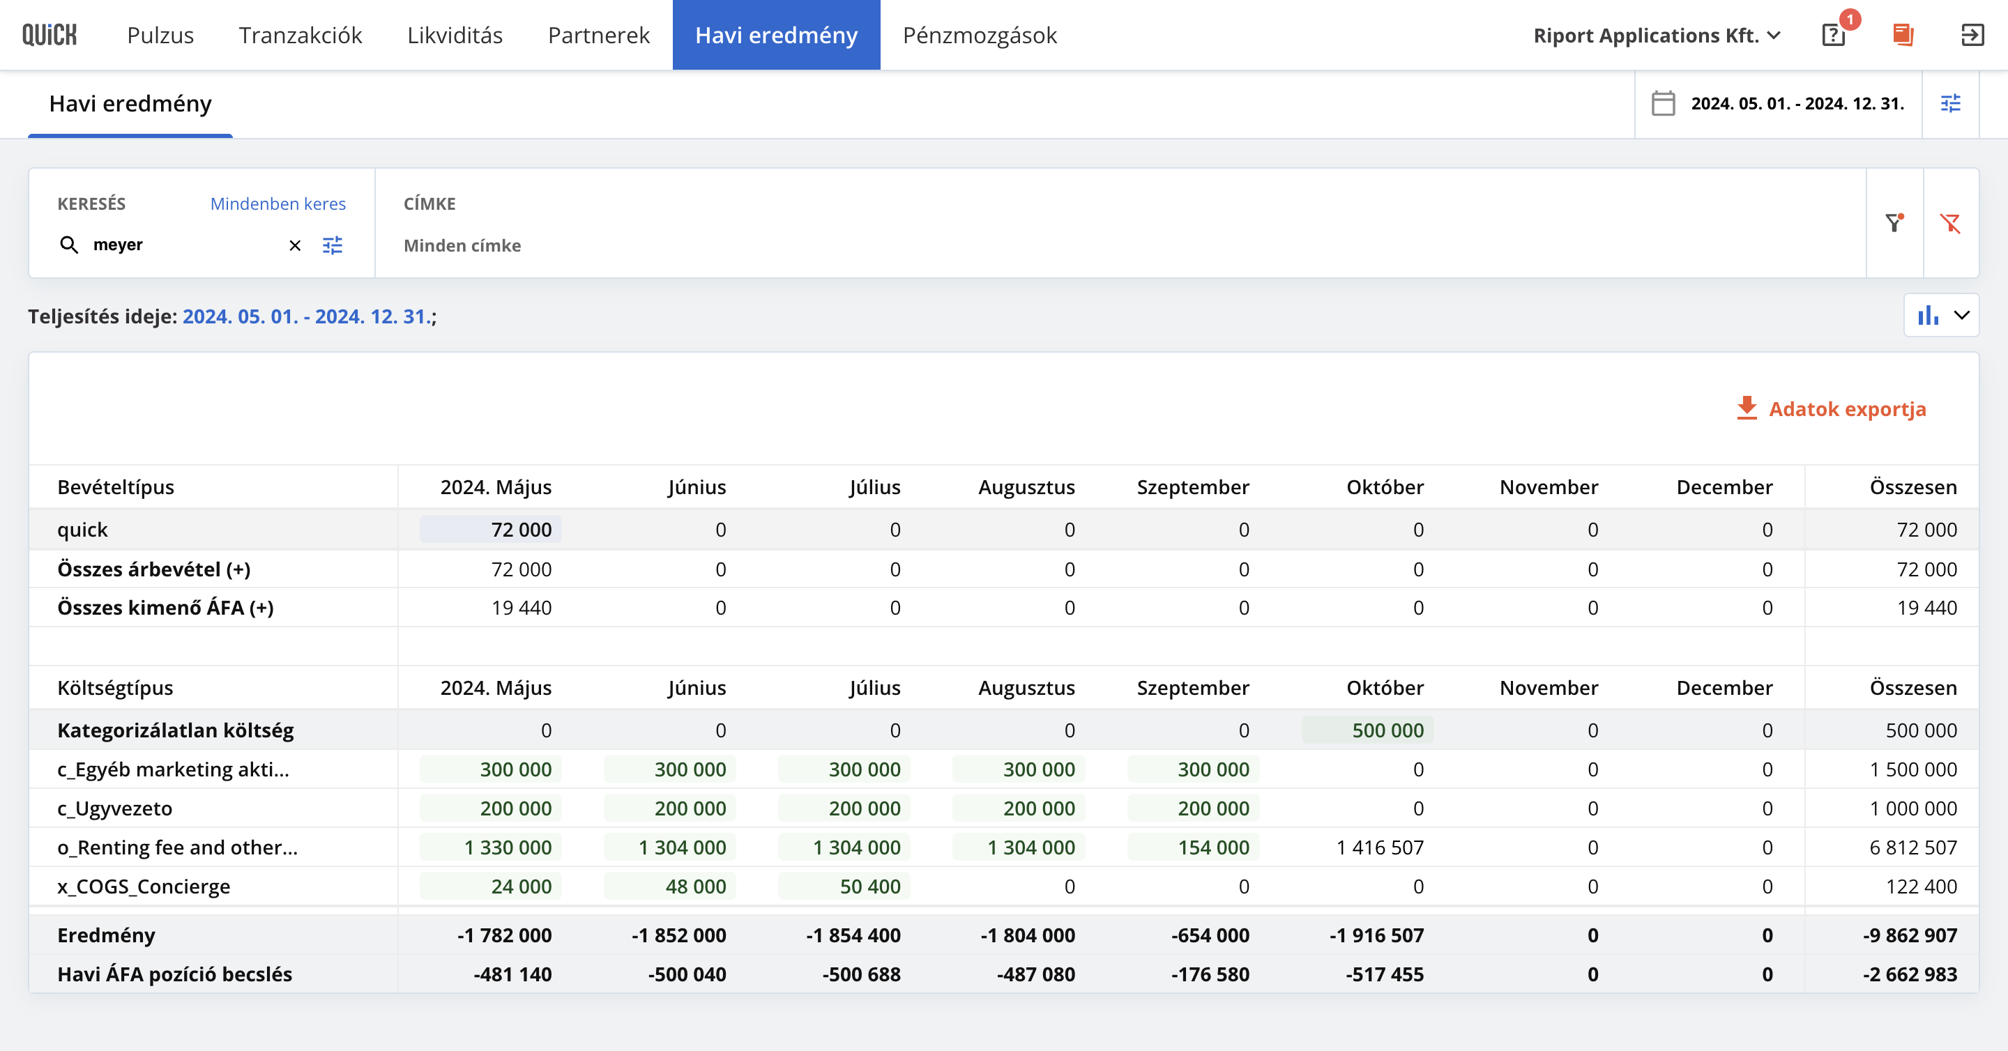
Task: Click c_Ugyvezeto row label
Action: point(114,808)
